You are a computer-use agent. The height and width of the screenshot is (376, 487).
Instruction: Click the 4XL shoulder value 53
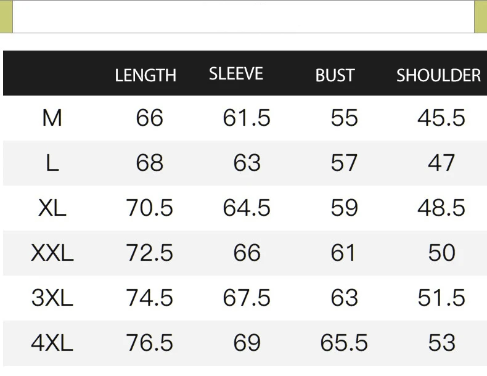pos(441,343)
